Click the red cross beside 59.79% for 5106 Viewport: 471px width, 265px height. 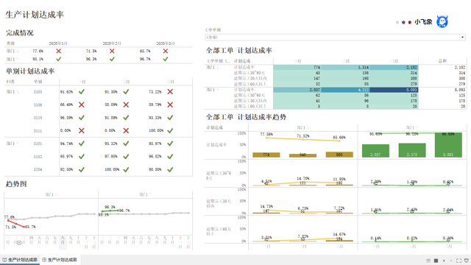coord(170,105)
